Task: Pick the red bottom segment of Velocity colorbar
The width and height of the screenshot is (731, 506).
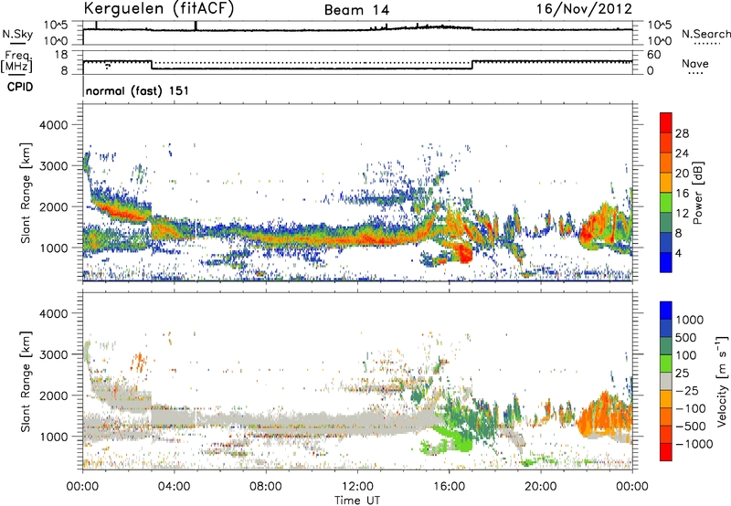Action: (666, 452)
